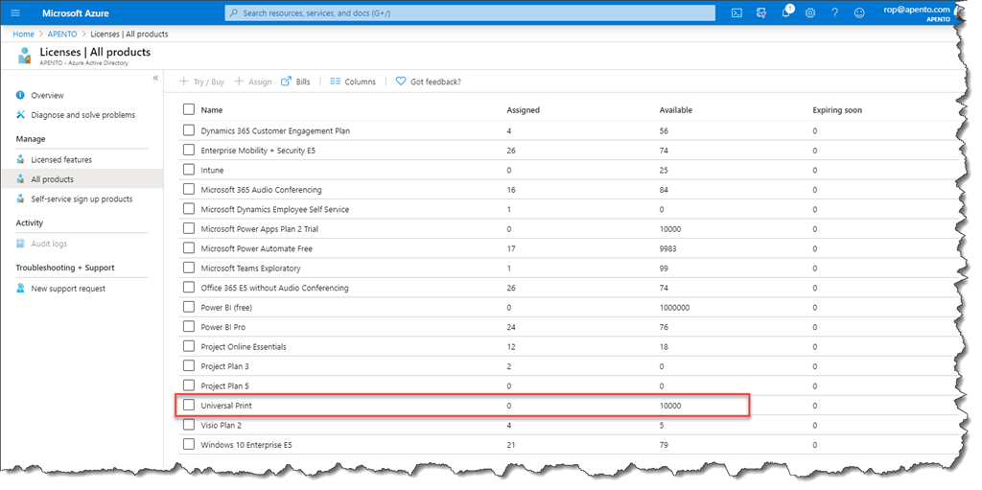This screenshot has height=490, width=982.
Task: Open Microsoft Power Apps Plan 2 Trial
Action: (x=260, y=229)
